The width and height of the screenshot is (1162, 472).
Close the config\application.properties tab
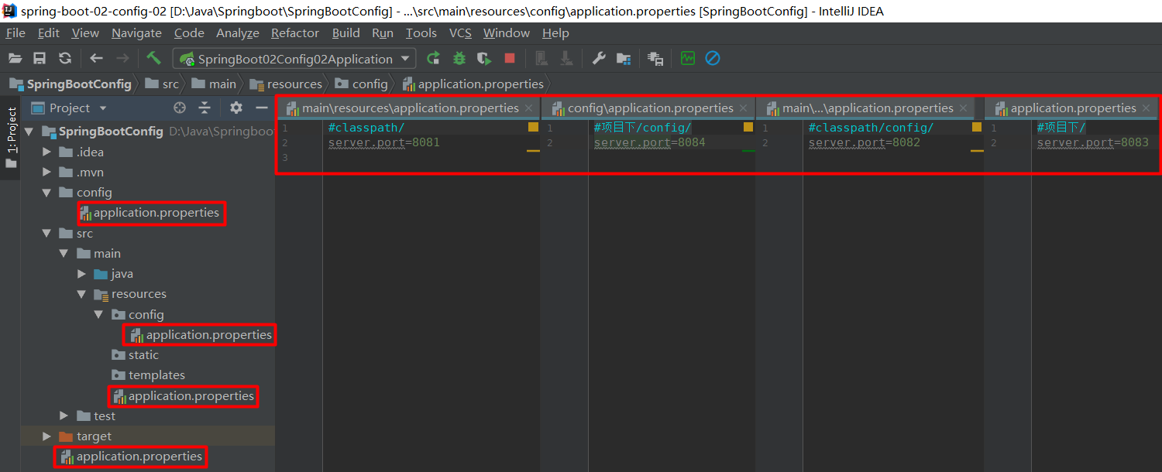(744, 108)
